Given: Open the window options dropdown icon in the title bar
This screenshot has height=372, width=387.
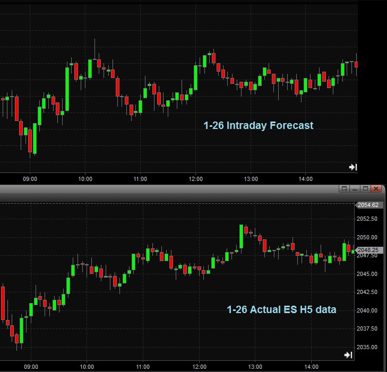Looking at the screenshot, I should click(x=344, y=188).
